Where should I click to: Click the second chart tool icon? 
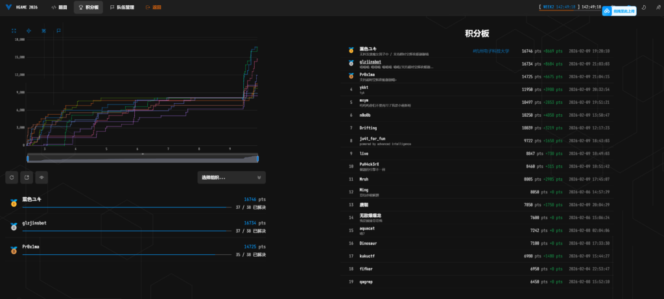point(29,30)
